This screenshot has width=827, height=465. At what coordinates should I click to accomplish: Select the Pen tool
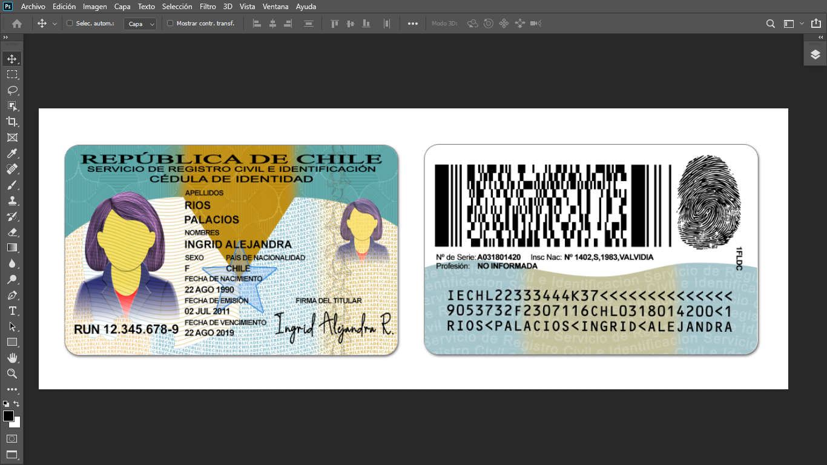[x=12, y=295]
